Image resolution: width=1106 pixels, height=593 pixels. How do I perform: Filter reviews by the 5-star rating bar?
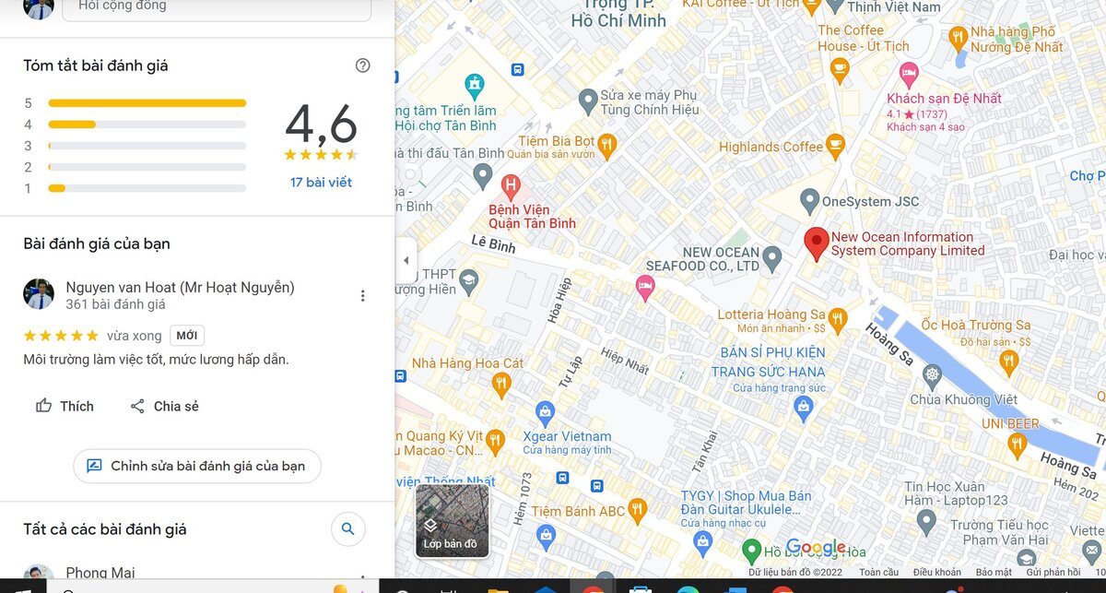147,103
